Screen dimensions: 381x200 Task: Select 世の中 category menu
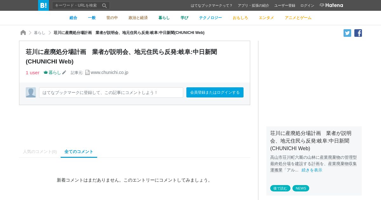pyautogui.click(x=112, y=18)
